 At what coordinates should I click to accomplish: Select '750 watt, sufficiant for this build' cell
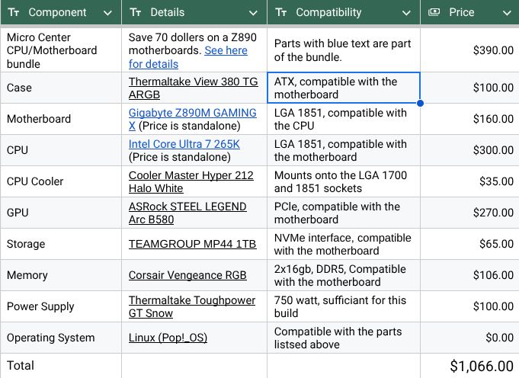coord(344,306)
